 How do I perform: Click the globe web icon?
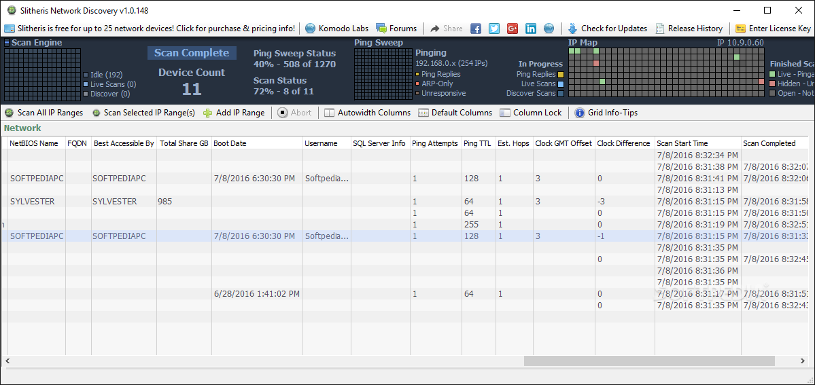549,29
